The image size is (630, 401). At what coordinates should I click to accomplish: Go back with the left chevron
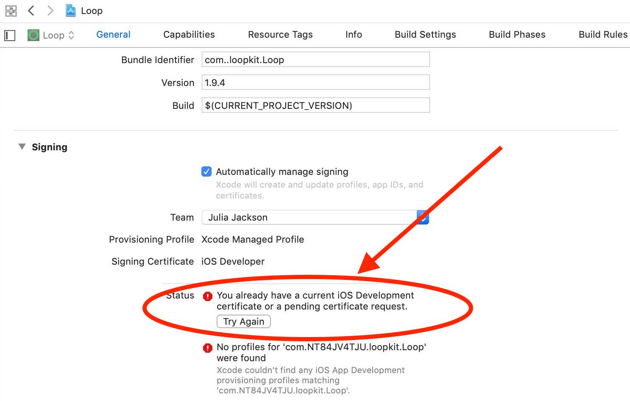click(x=31, y=11)
